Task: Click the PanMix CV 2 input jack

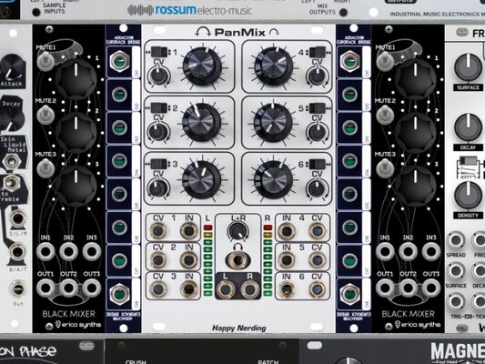Action: 158,260
